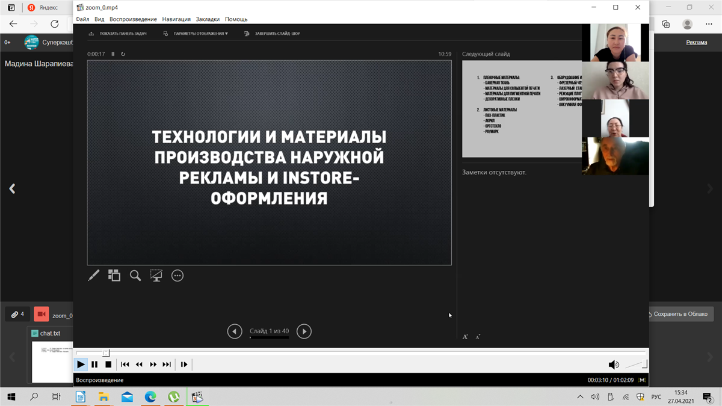
Task: Open uTorrent from the taskbar
Action: coord(173,397)
